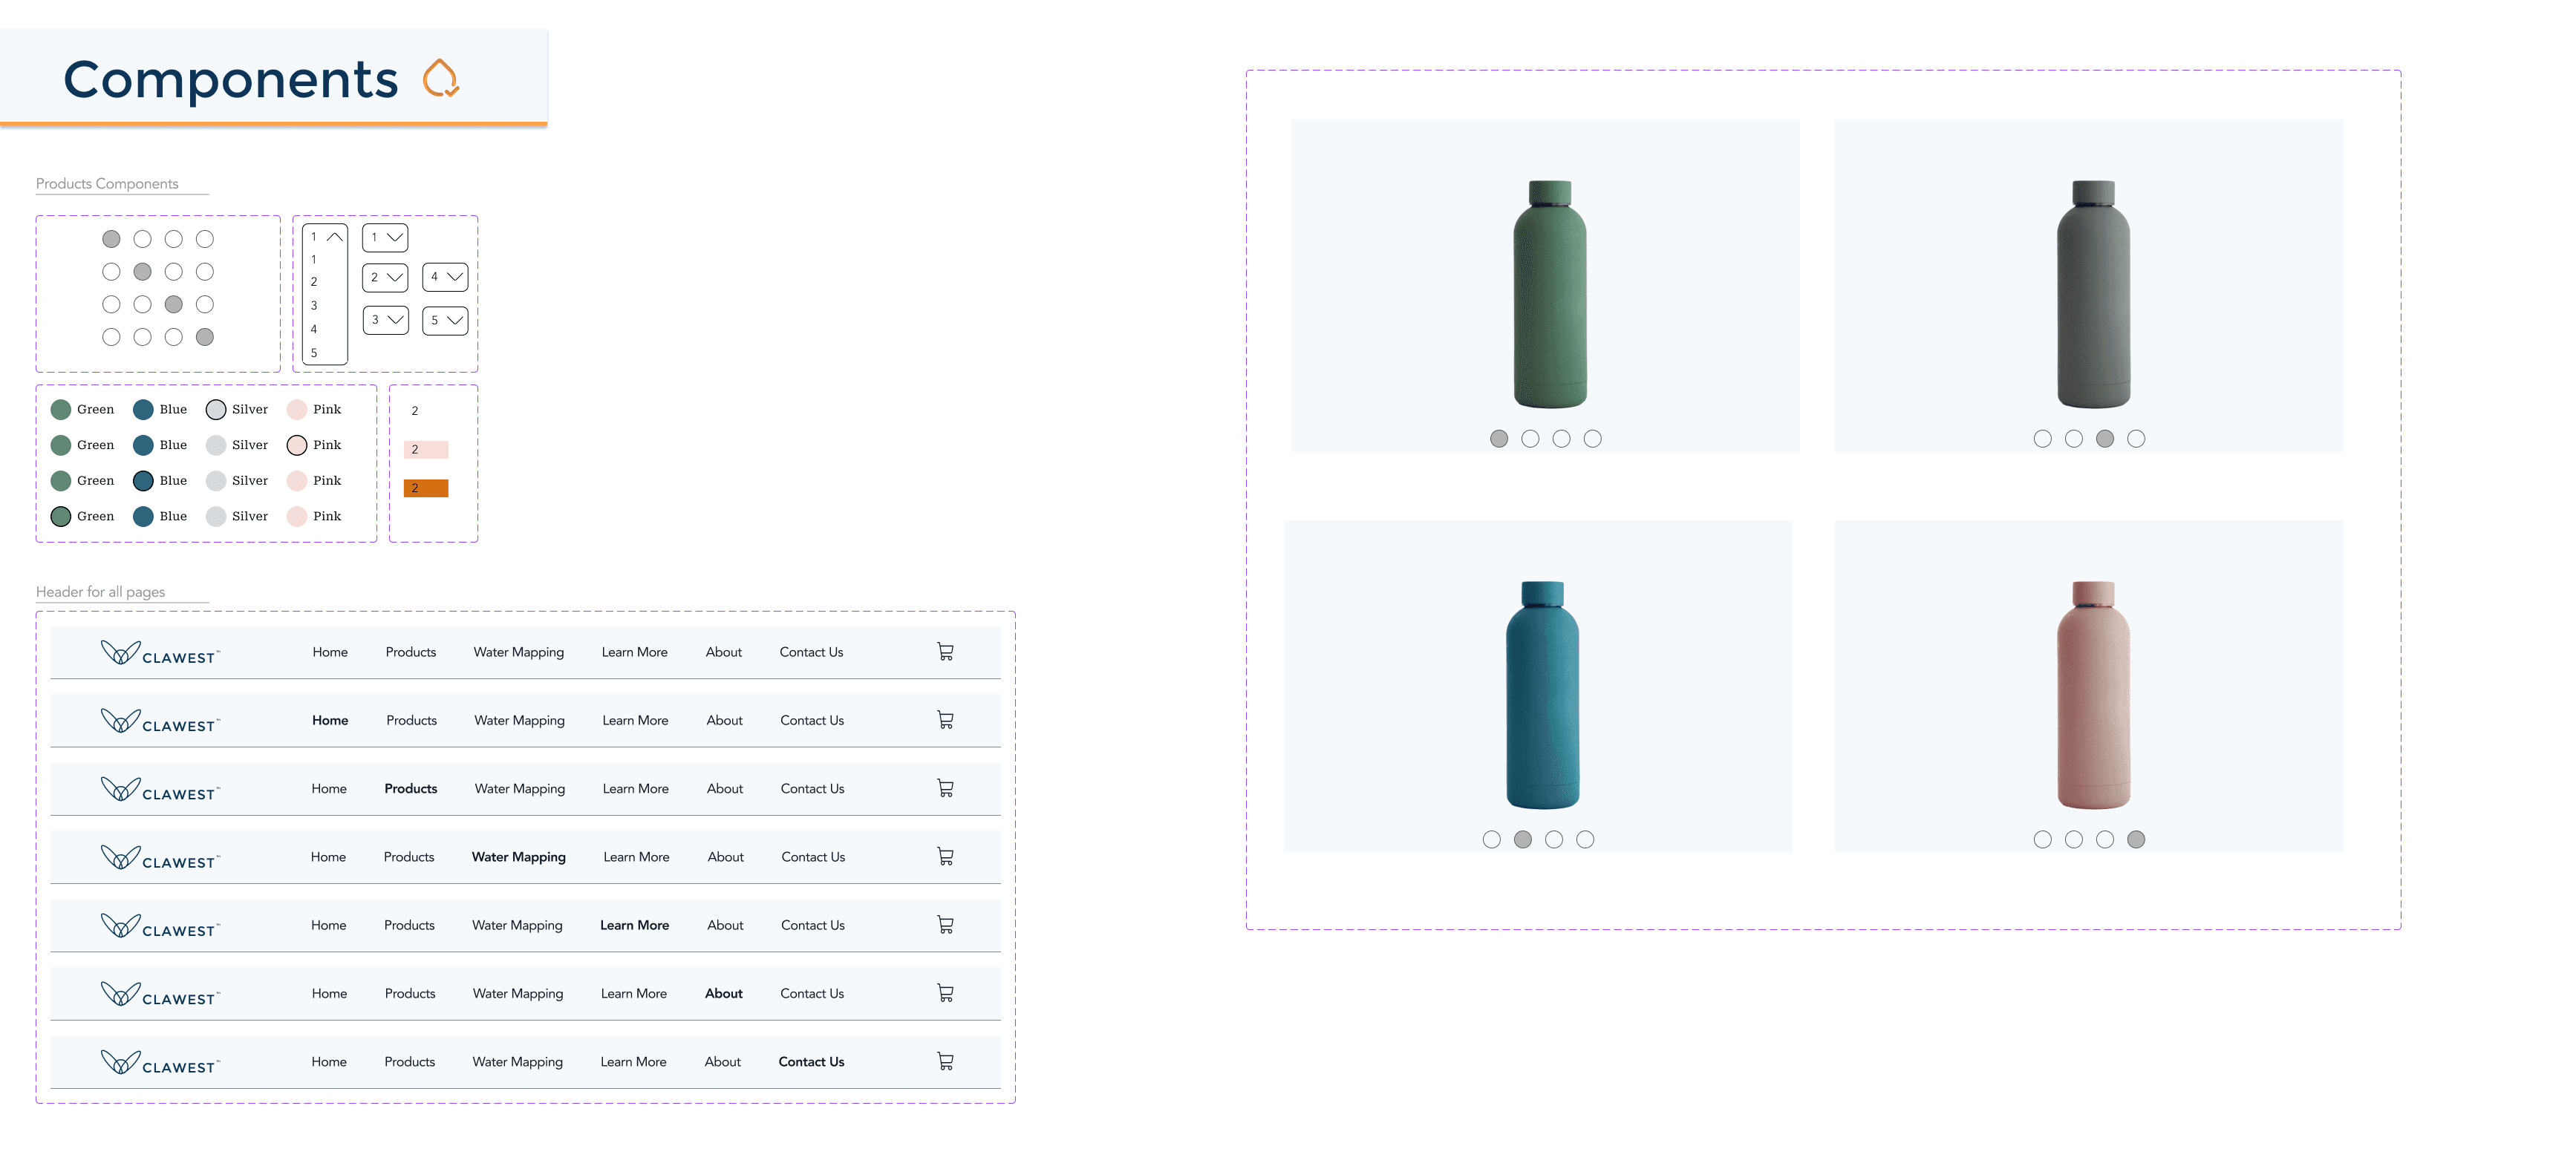Image resolution: width=2576 pixels, height=1169 pixels.
Task: Choose option 4 in the expanded quantity list
Action: [x=314, y=329]
